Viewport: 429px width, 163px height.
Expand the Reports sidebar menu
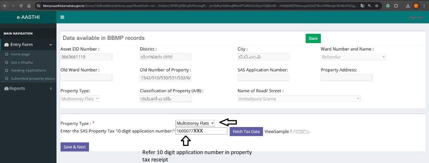click(28, 88)
